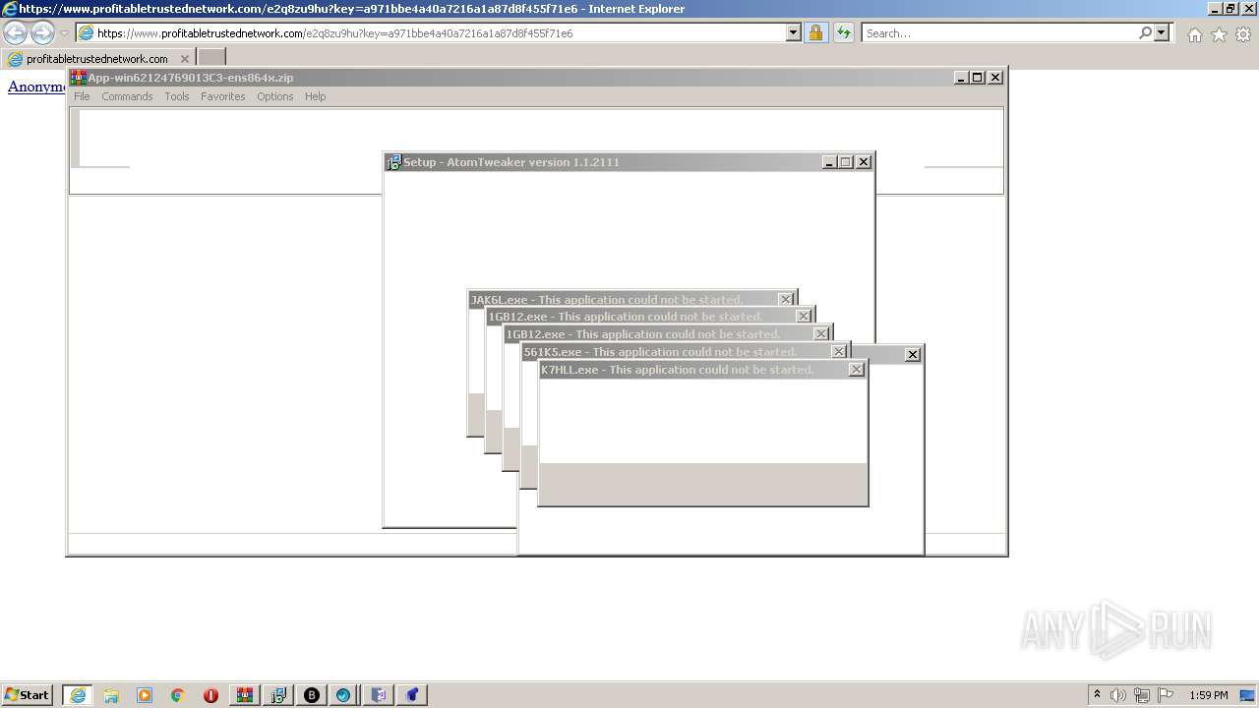Maximize the WinRAR archive window
Screen dimensions: 1259x708
978,77
